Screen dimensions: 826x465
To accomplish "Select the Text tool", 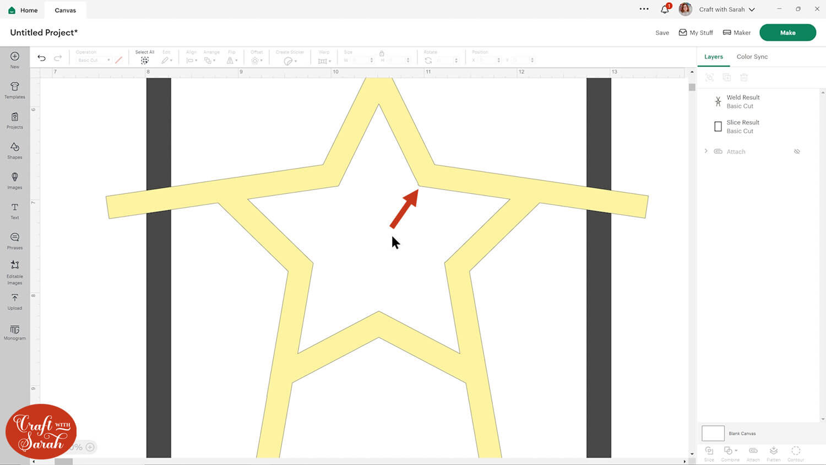I will click(15, 211).
